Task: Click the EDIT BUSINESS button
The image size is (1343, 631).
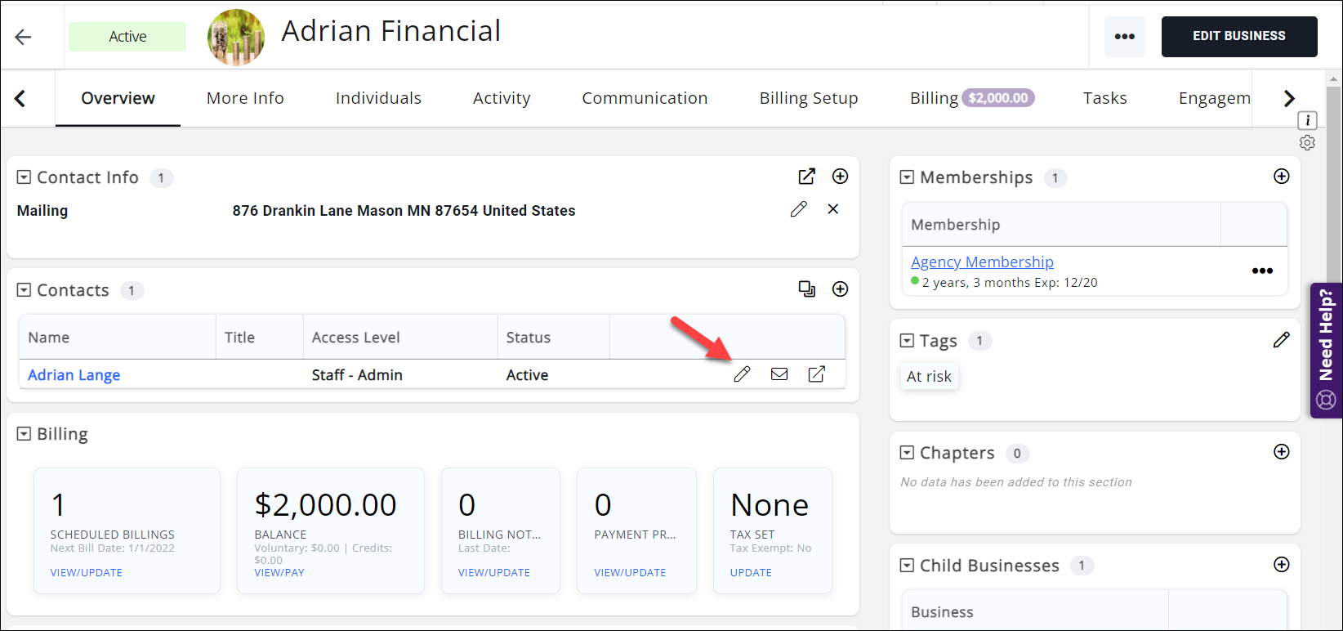Action: point(1238,36)
